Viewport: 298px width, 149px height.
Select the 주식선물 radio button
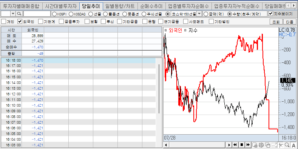pyautogui.click(x=144, y=14)
